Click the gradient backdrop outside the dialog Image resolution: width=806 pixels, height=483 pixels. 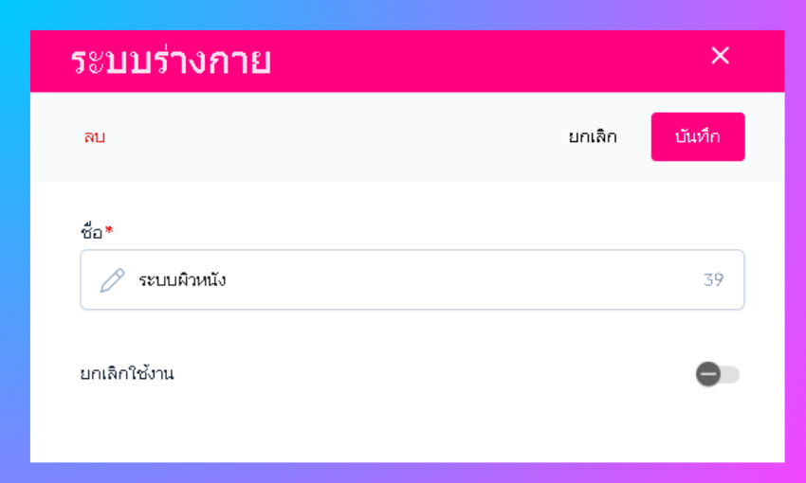tap(14, 237)
